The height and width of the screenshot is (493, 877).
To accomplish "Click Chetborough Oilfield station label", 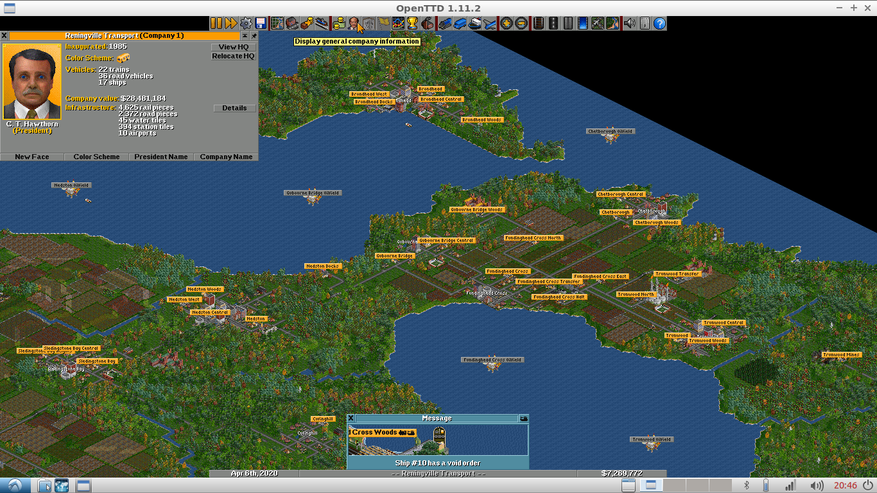I will coord(611,131).
